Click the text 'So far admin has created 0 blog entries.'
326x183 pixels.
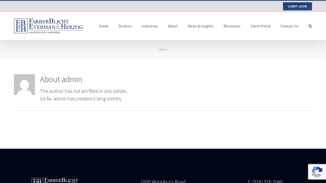click(81, 99)
